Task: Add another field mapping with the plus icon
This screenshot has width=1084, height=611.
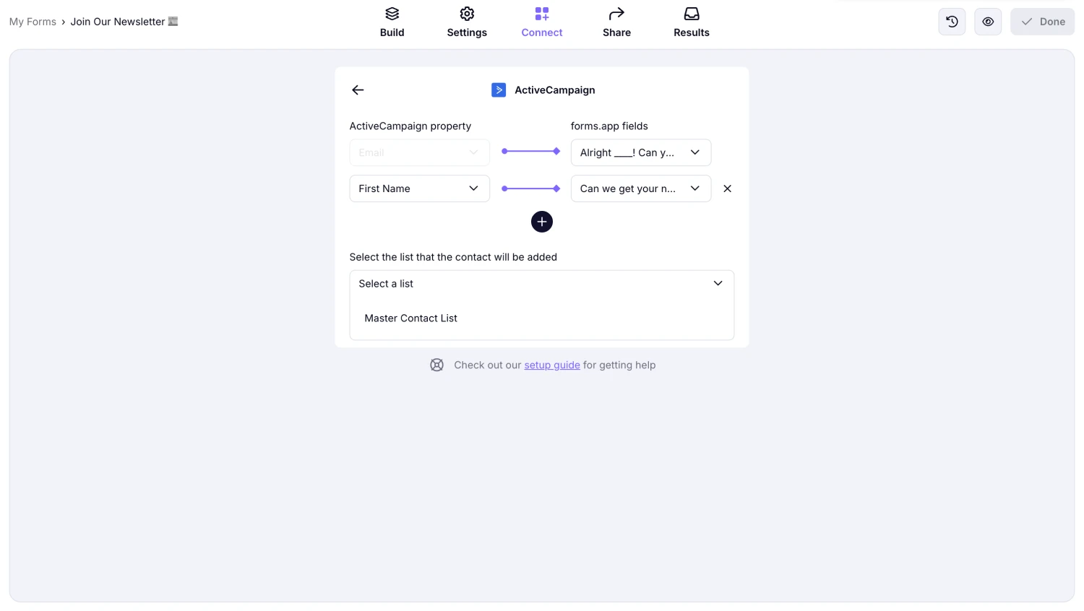Action: (541, 222)
